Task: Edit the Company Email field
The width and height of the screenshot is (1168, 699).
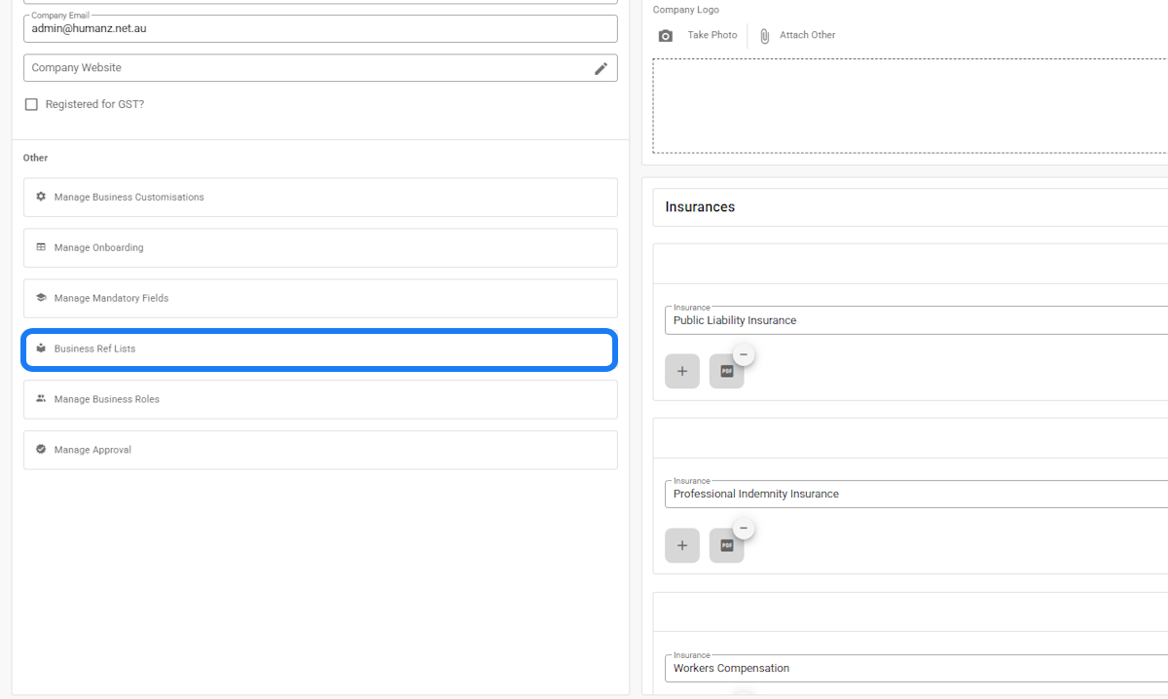Action: 320,28
